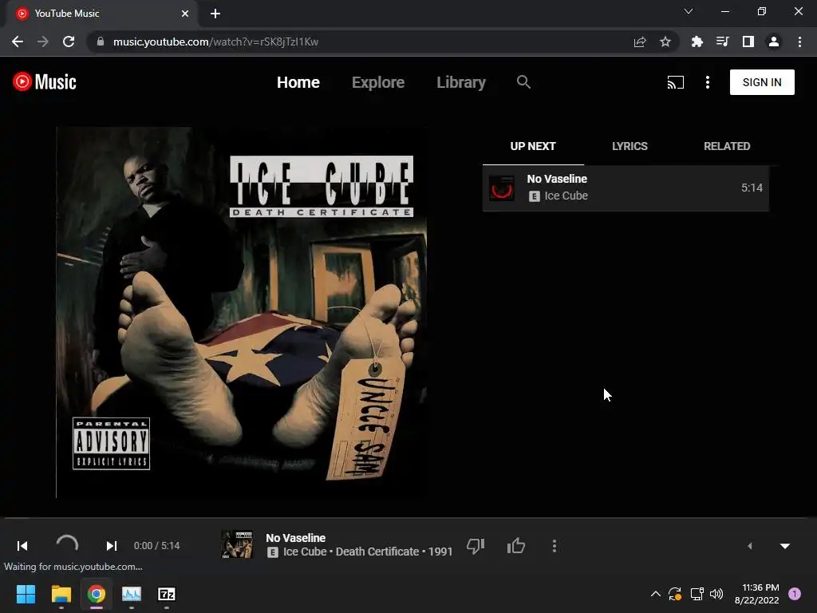817x613 pixels.
Task: Open the volume speaker tray icon
Action: click(x=717, y=594)
